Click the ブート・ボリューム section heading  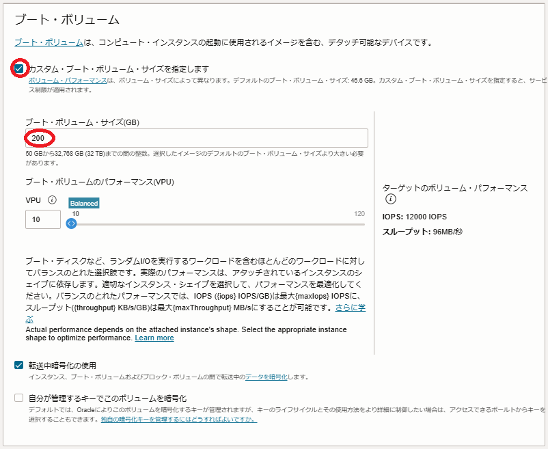(x=67, y=20)
